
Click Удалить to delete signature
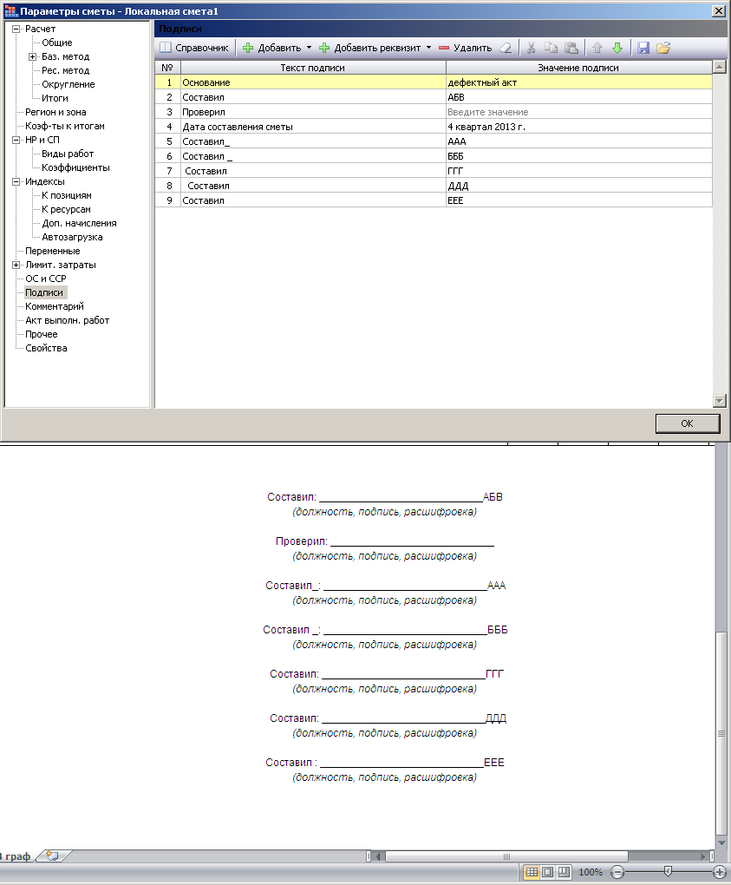466,48
